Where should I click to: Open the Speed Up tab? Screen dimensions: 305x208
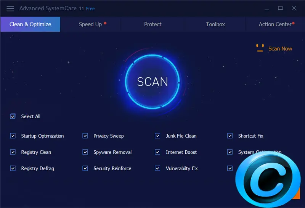pyautogui.click(x=90, y=24)
